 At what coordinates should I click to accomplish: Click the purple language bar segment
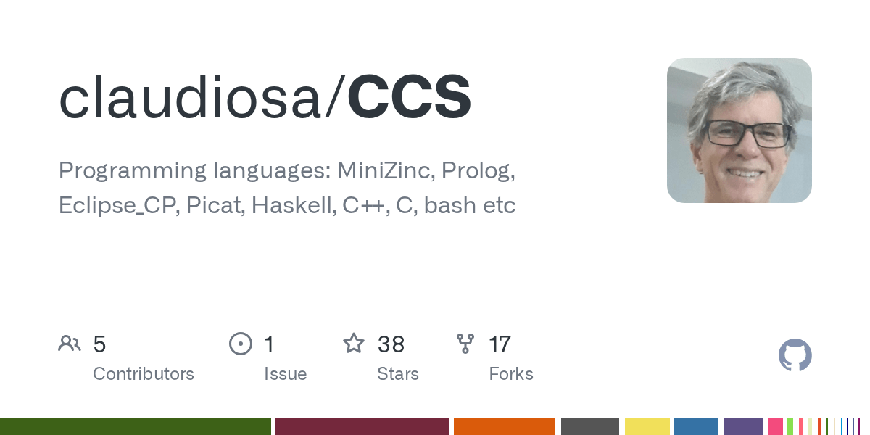pyautogui.click(x=742, y=426)
